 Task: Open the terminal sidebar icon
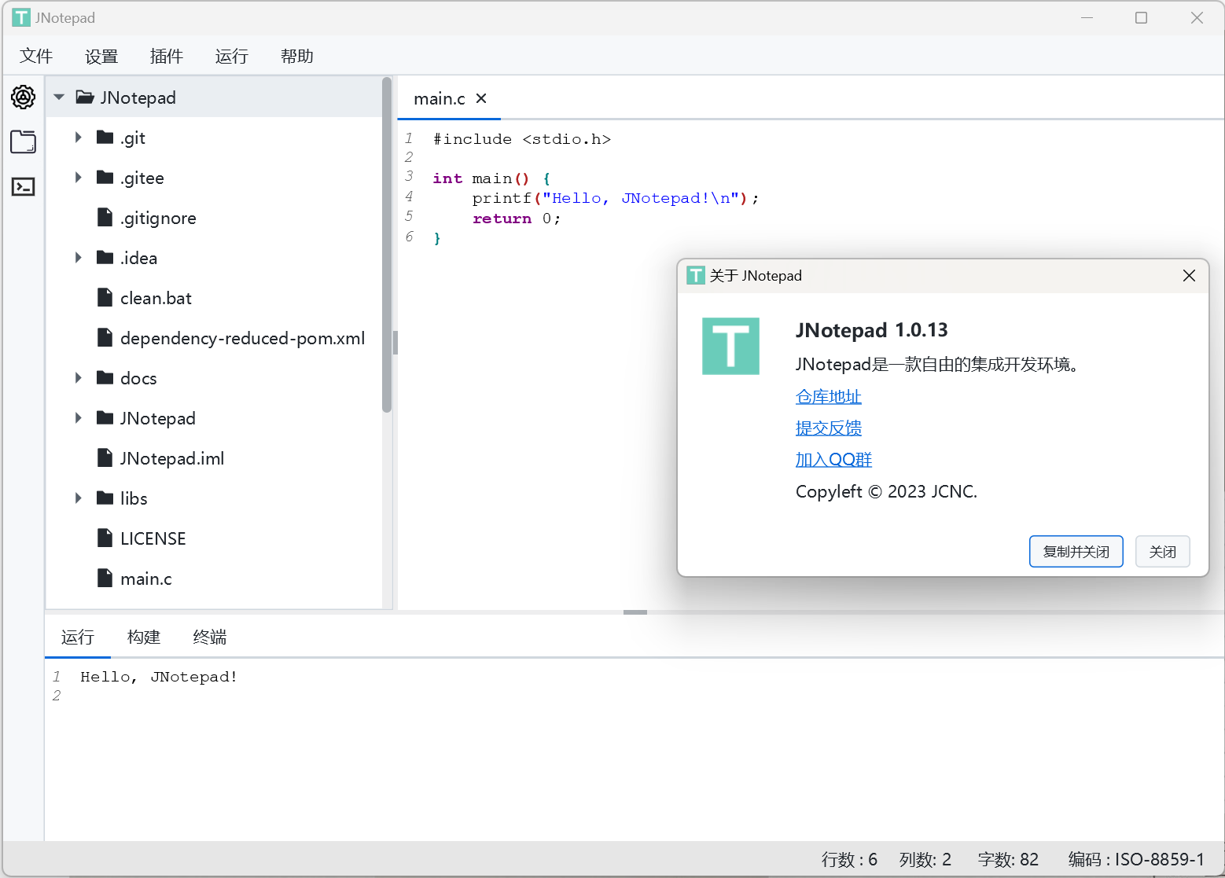click(23, 187)
